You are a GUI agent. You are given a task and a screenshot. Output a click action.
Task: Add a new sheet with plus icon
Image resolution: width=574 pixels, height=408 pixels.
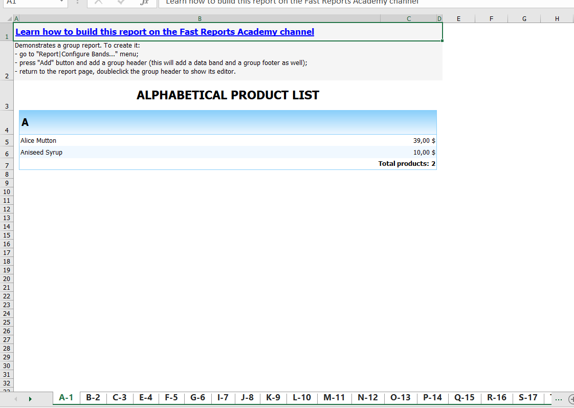pyautogui.click(x=570, y=398)
